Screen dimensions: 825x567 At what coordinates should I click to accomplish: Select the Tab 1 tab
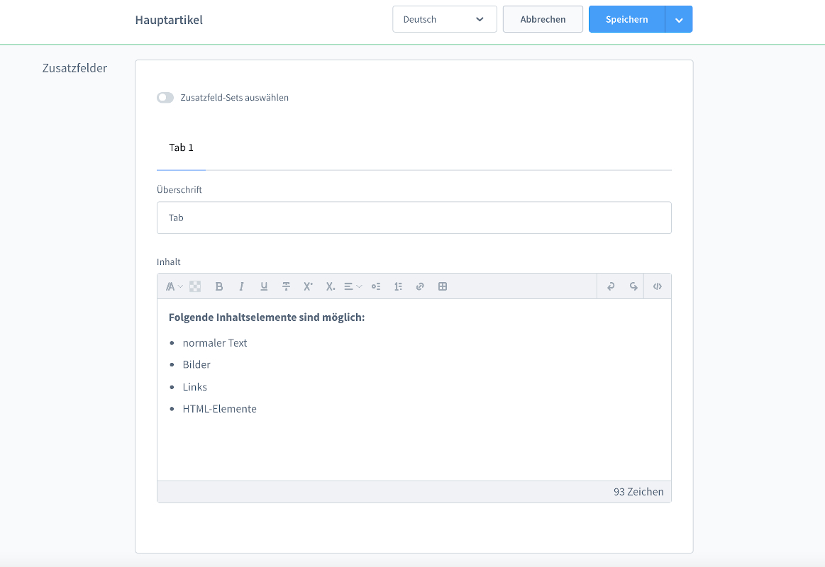coord(181,147)
